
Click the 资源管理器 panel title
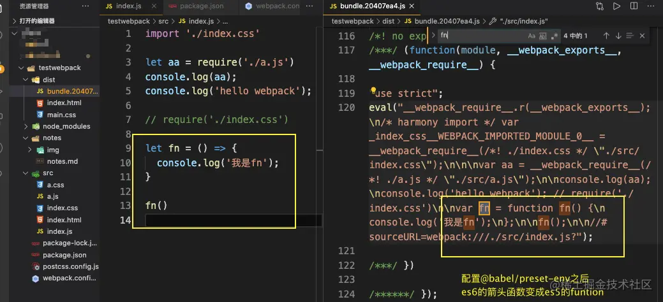click(34, 6)
